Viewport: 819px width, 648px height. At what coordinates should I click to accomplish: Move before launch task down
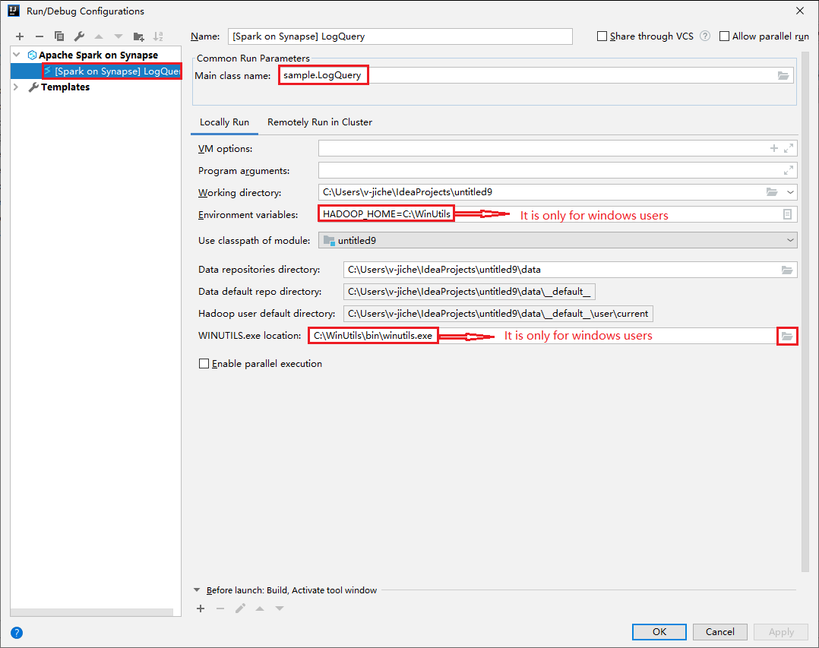[280, 608]
